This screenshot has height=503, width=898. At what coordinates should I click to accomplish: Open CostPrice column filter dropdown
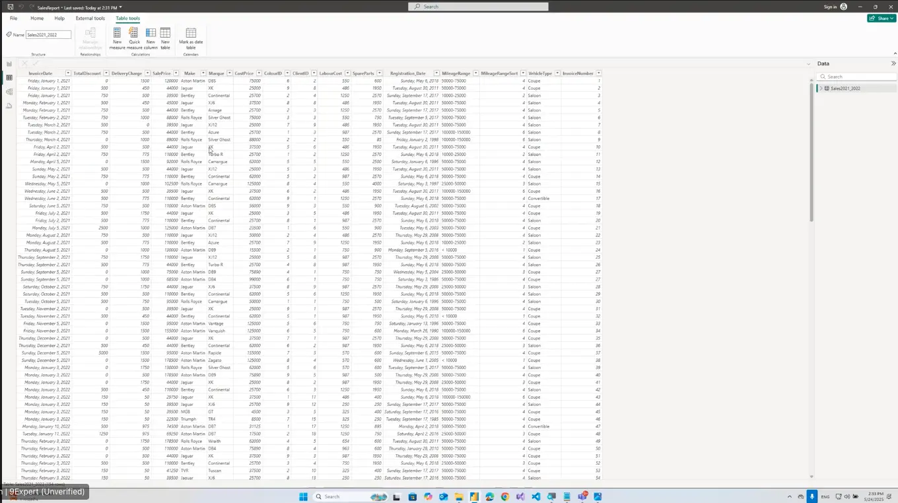point(259,73)
